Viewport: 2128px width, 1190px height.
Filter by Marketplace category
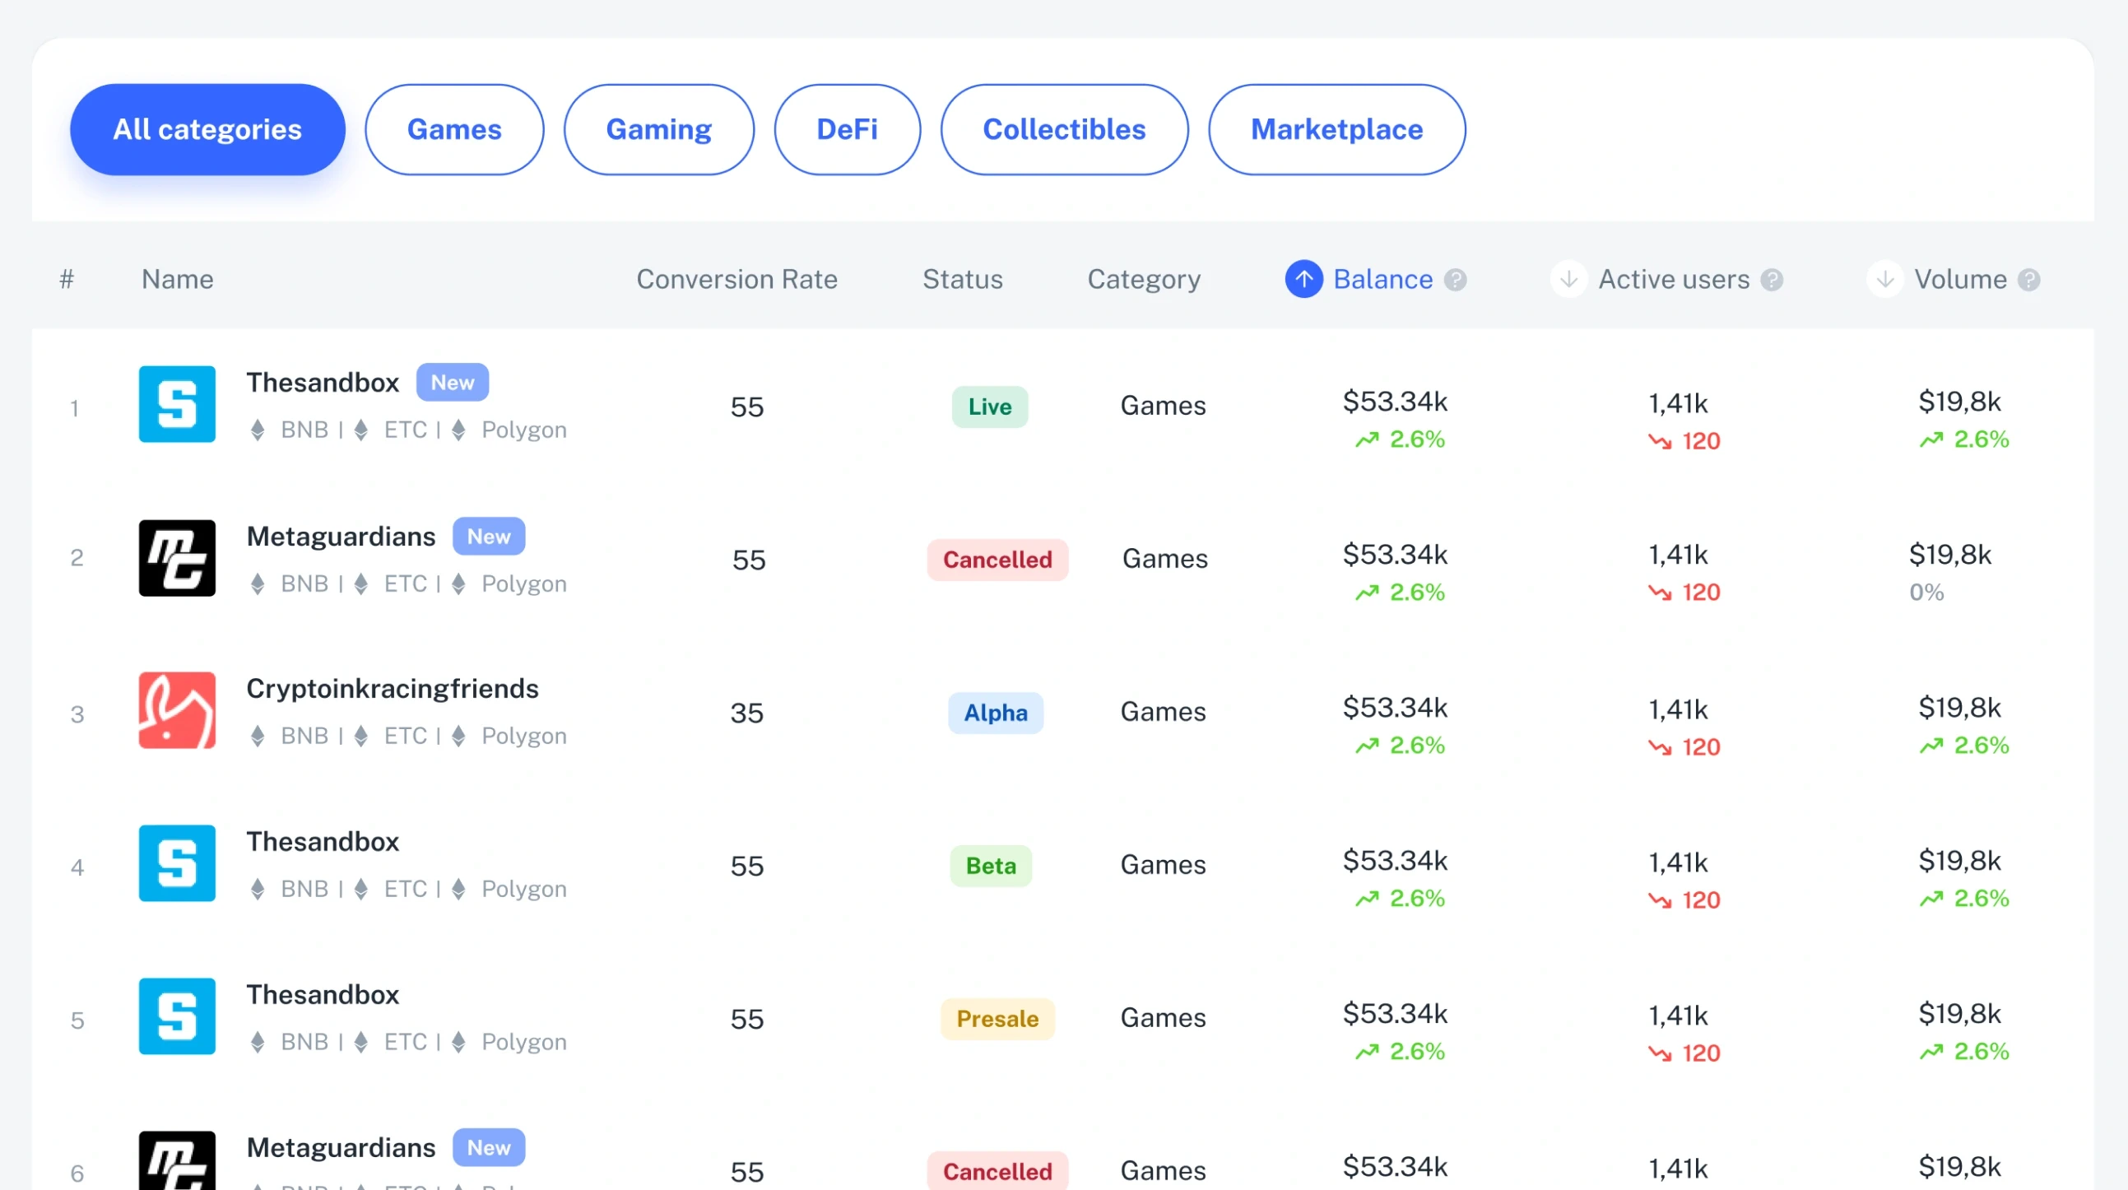coord(1336,129)
